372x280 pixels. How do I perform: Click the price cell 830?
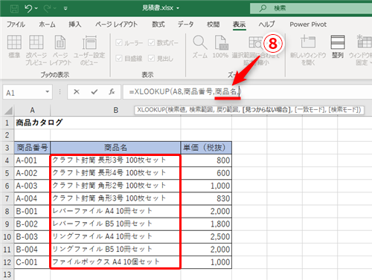206,199
